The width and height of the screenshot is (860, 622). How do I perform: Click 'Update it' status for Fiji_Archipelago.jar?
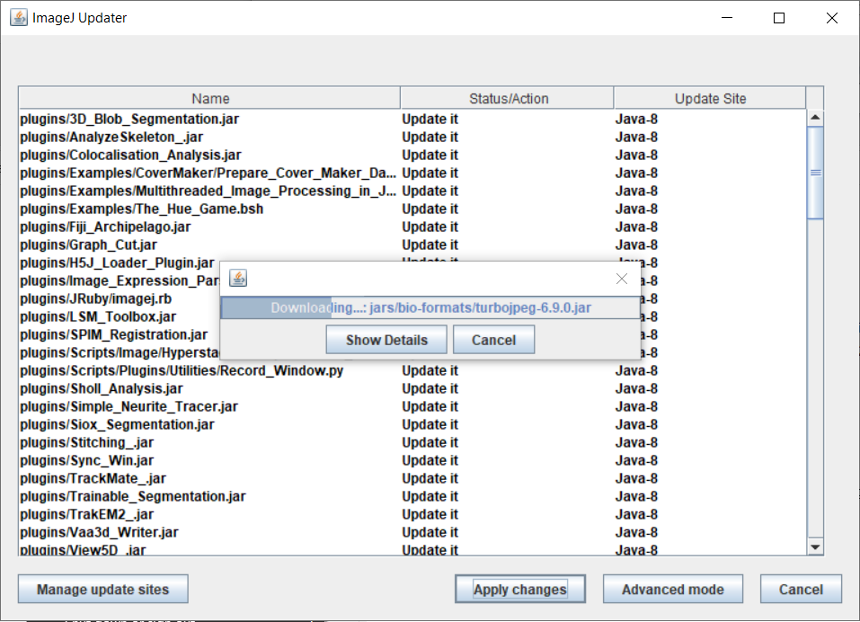coord(430,227)
